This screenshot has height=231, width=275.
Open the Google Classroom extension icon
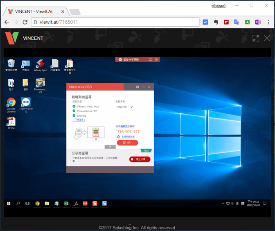click(247, 22)
